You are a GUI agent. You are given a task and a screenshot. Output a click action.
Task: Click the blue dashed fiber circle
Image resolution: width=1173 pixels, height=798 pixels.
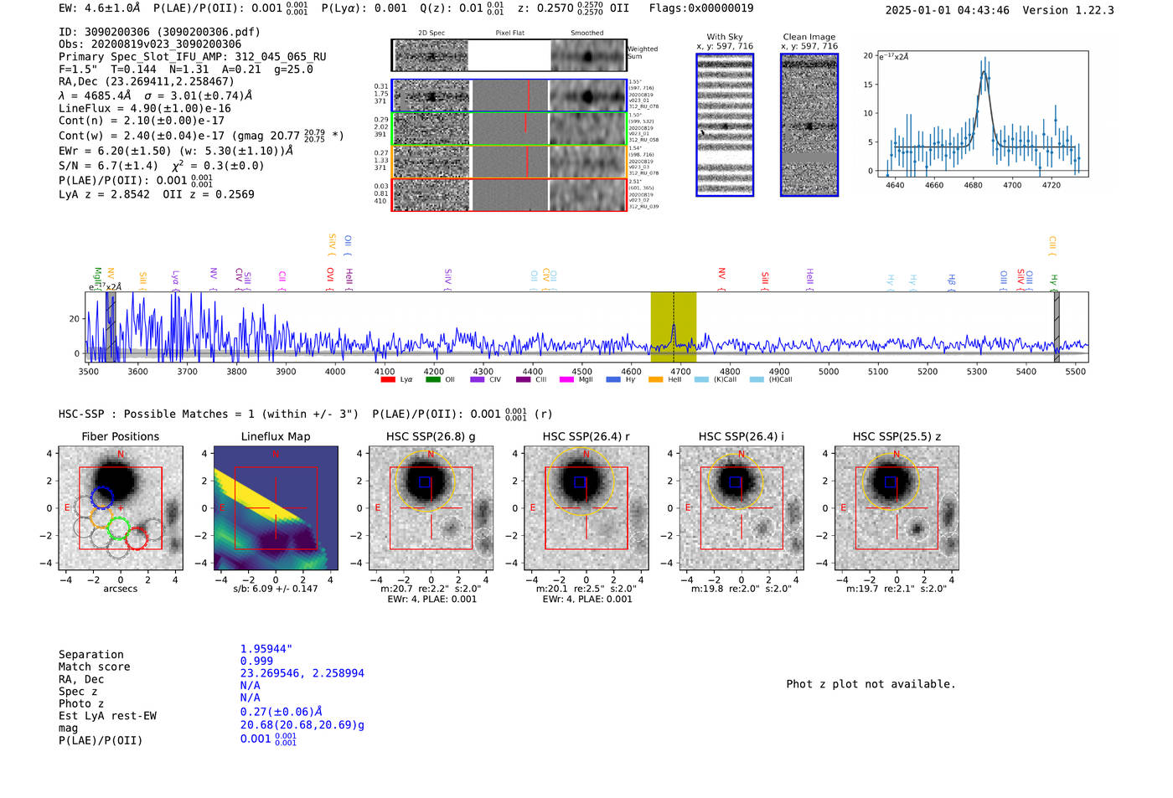(101, 498)
